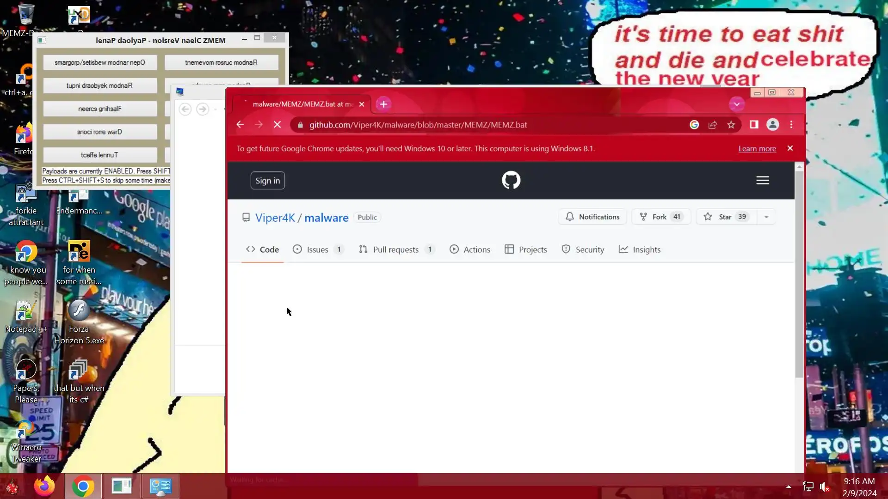Viewport: 888px width, 499px height.
Task: Show hidden system tray icons
Action: click(x=789, y=487)
